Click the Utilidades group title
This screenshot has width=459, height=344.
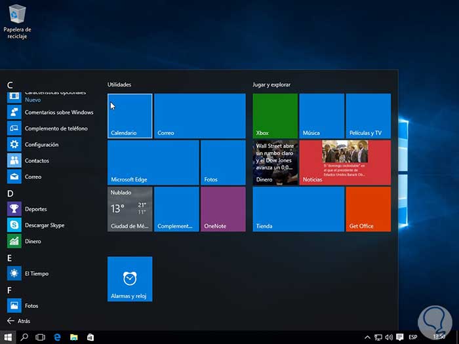pyautogui.click(x=119, y=85)
